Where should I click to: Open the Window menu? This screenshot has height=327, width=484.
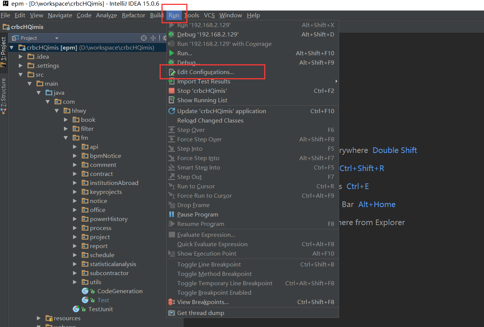click(x=231, y=15)
